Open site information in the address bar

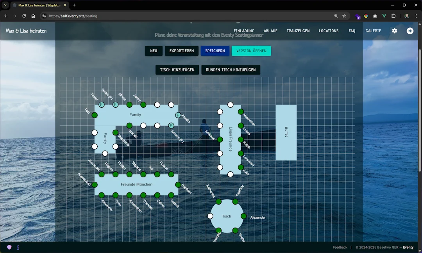click(44, 16)
